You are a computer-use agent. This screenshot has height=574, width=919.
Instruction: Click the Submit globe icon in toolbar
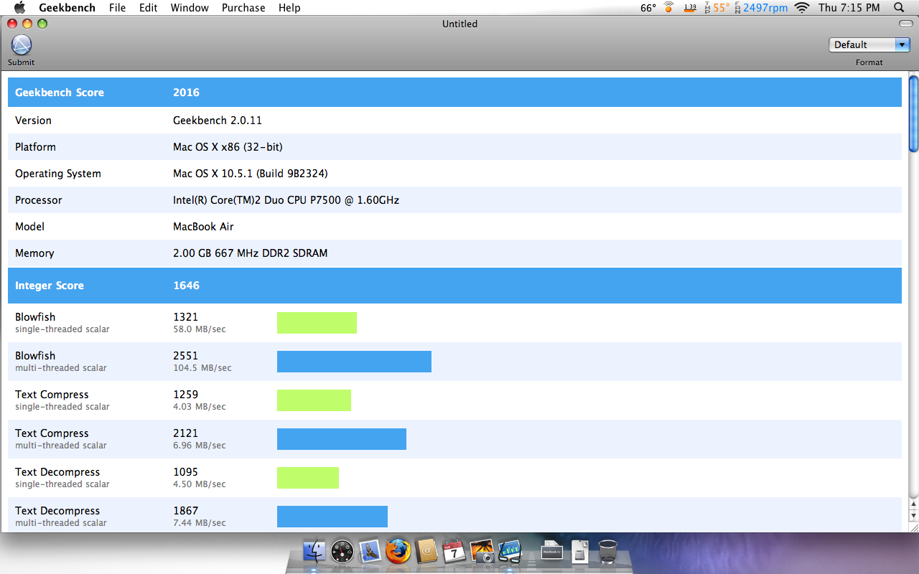click(x=22, y=45)
